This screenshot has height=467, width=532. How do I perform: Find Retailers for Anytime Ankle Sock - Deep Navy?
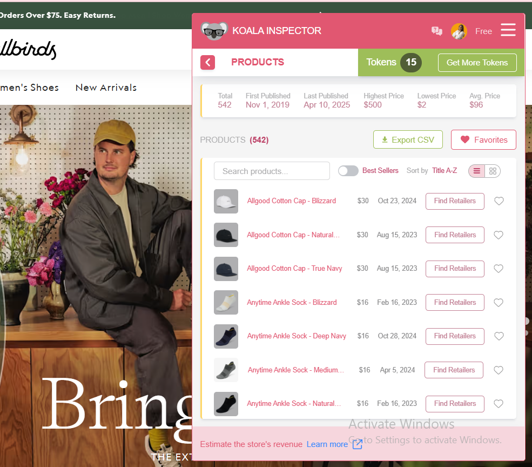click(x=455, y=336)
